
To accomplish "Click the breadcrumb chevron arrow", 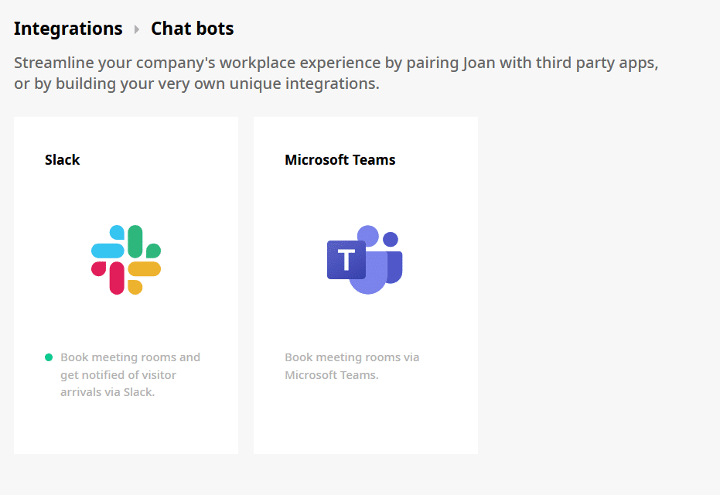I will (x=136, y=29).
